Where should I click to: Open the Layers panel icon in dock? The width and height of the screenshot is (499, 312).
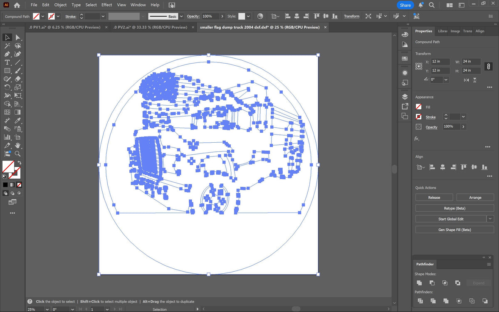point(405,97)
